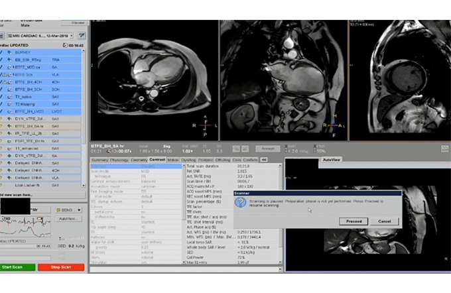Click the short-axis image viewport on right
Screen dimensions: 451x293
(x=400, y=80)
